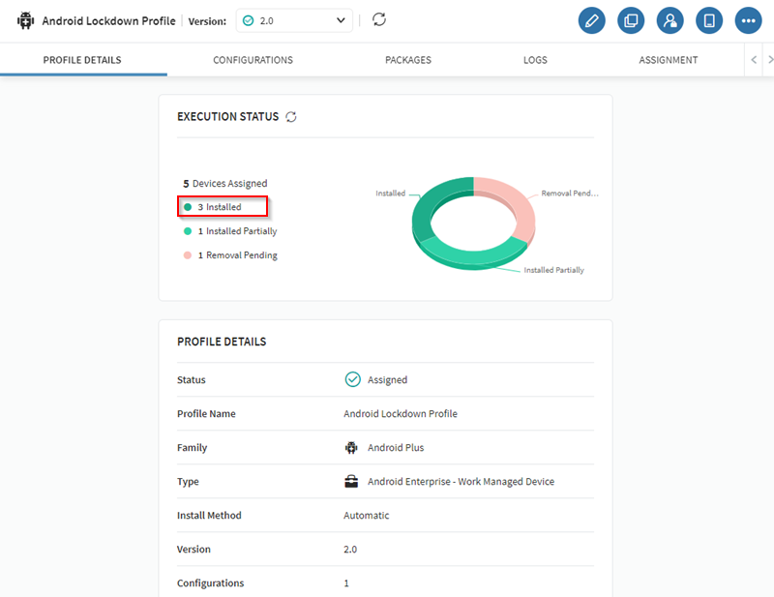Switch to the Configurations tab

[253, 60]
